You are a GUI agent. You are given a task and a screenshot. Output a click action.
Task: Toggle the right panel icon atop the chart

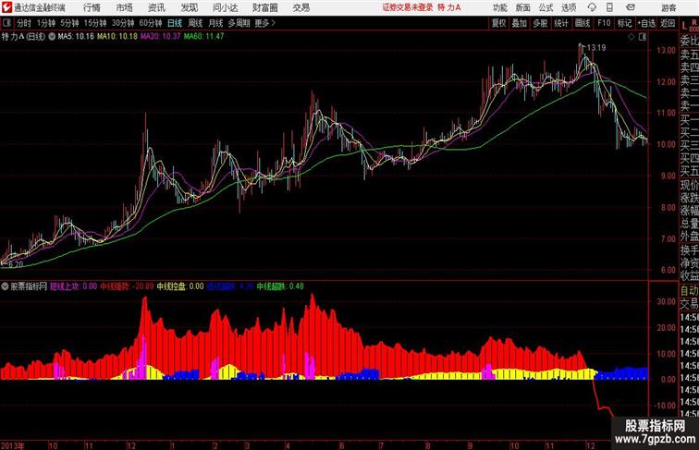click(643, 37)
